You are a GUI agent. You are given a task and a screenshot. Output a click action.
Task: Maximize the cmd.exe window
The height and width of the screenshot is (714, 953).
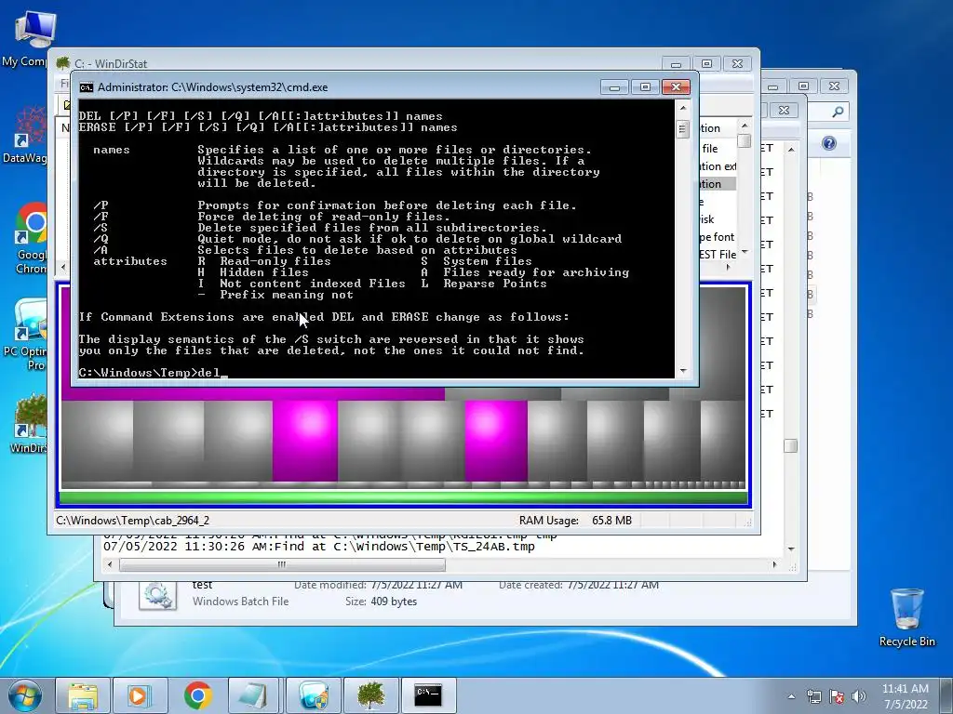click(x=646, y=87)
